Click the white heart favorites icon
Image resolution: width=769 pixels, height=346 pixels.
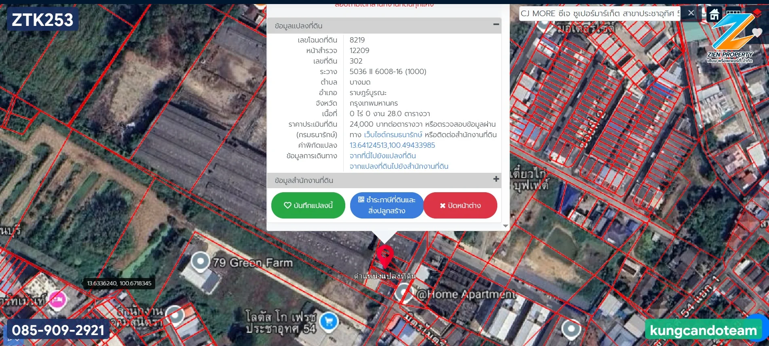[x=757, y=32]
